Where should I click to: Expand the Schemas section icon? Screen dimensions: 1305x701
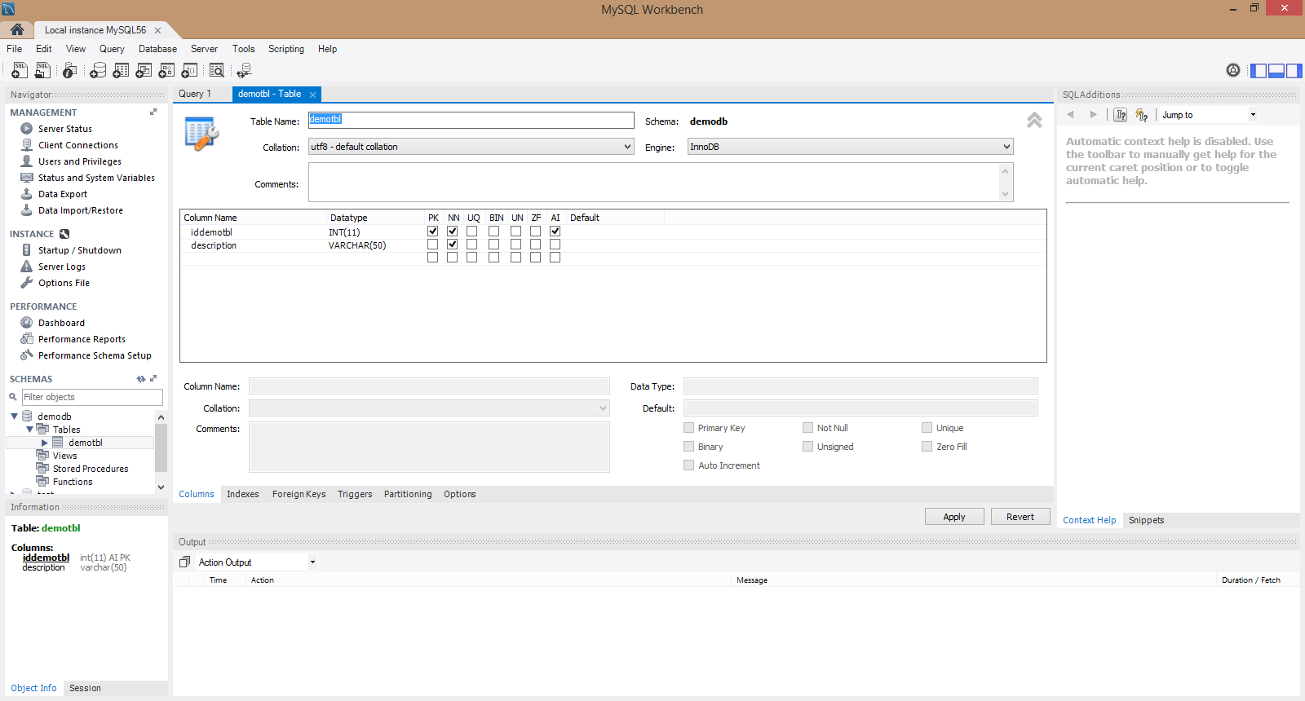[x=153, y=379]
